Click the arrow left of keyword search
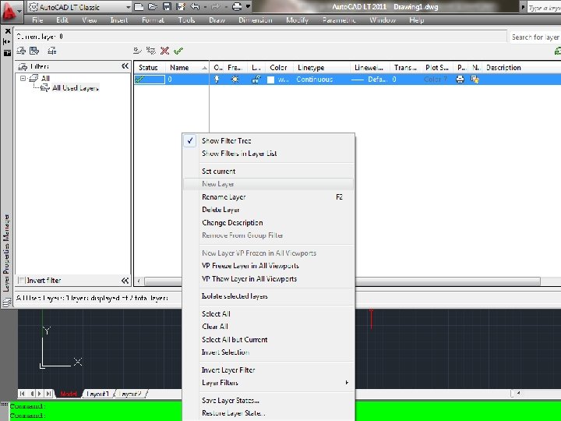Screen dimensions: 561x421 [523, 7]
